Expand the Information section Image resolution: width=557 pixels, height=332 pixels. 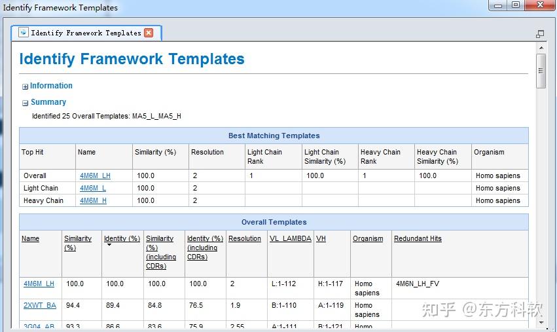25,86
